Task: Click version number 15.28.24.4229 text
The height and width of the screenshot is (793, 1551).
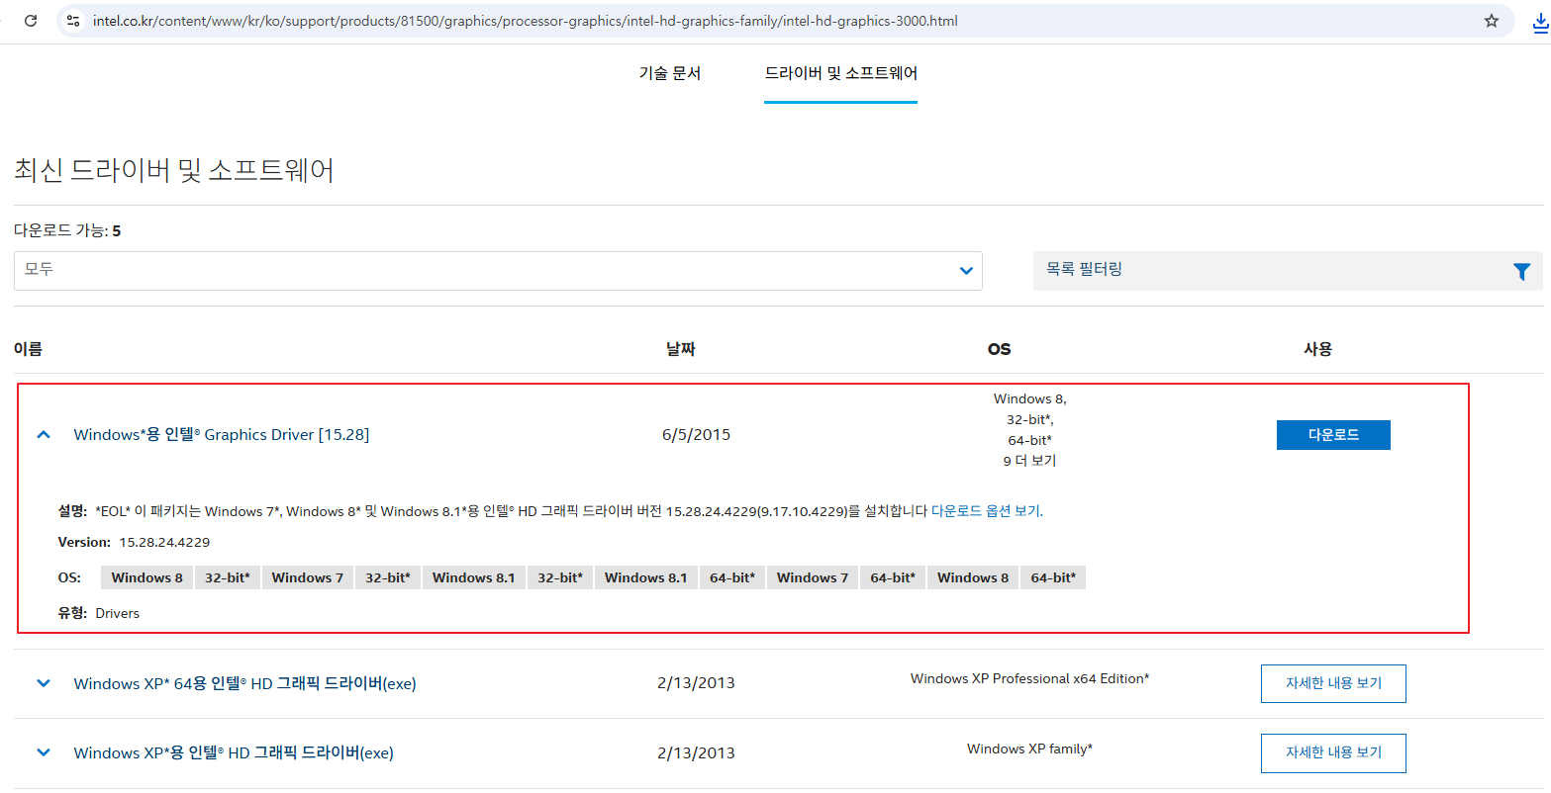Action: (x=164, y=542)
